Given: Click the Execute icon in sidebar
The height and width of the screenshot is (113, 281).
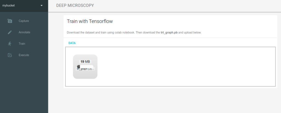Looking at the screenshot, I should tap(10, 55).
